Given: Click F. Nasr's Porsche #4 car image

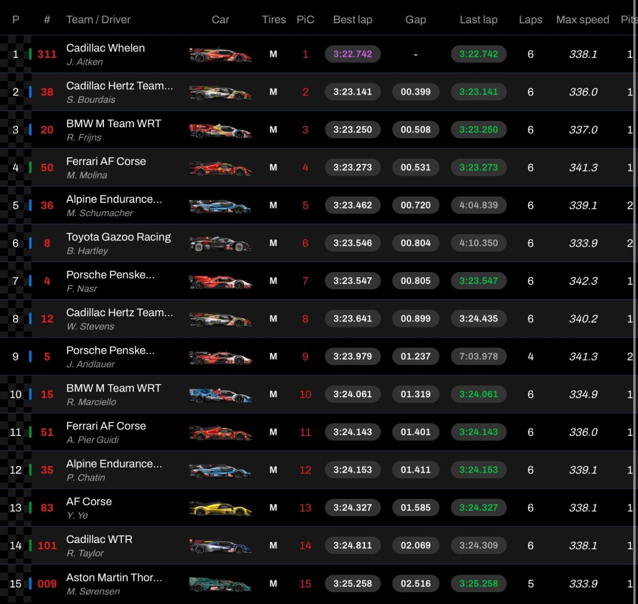Looking at the screenshot, I should (x=221, y=281).
